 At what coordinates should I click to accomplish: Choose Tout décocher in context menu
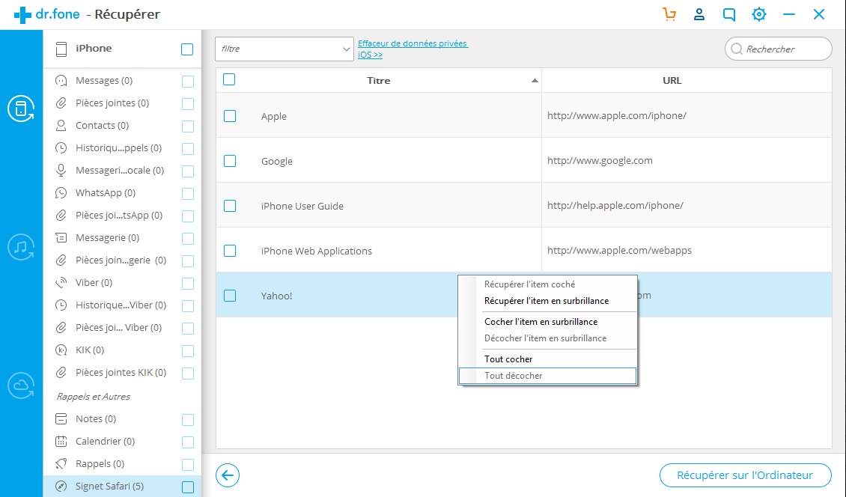coord(513,376)
